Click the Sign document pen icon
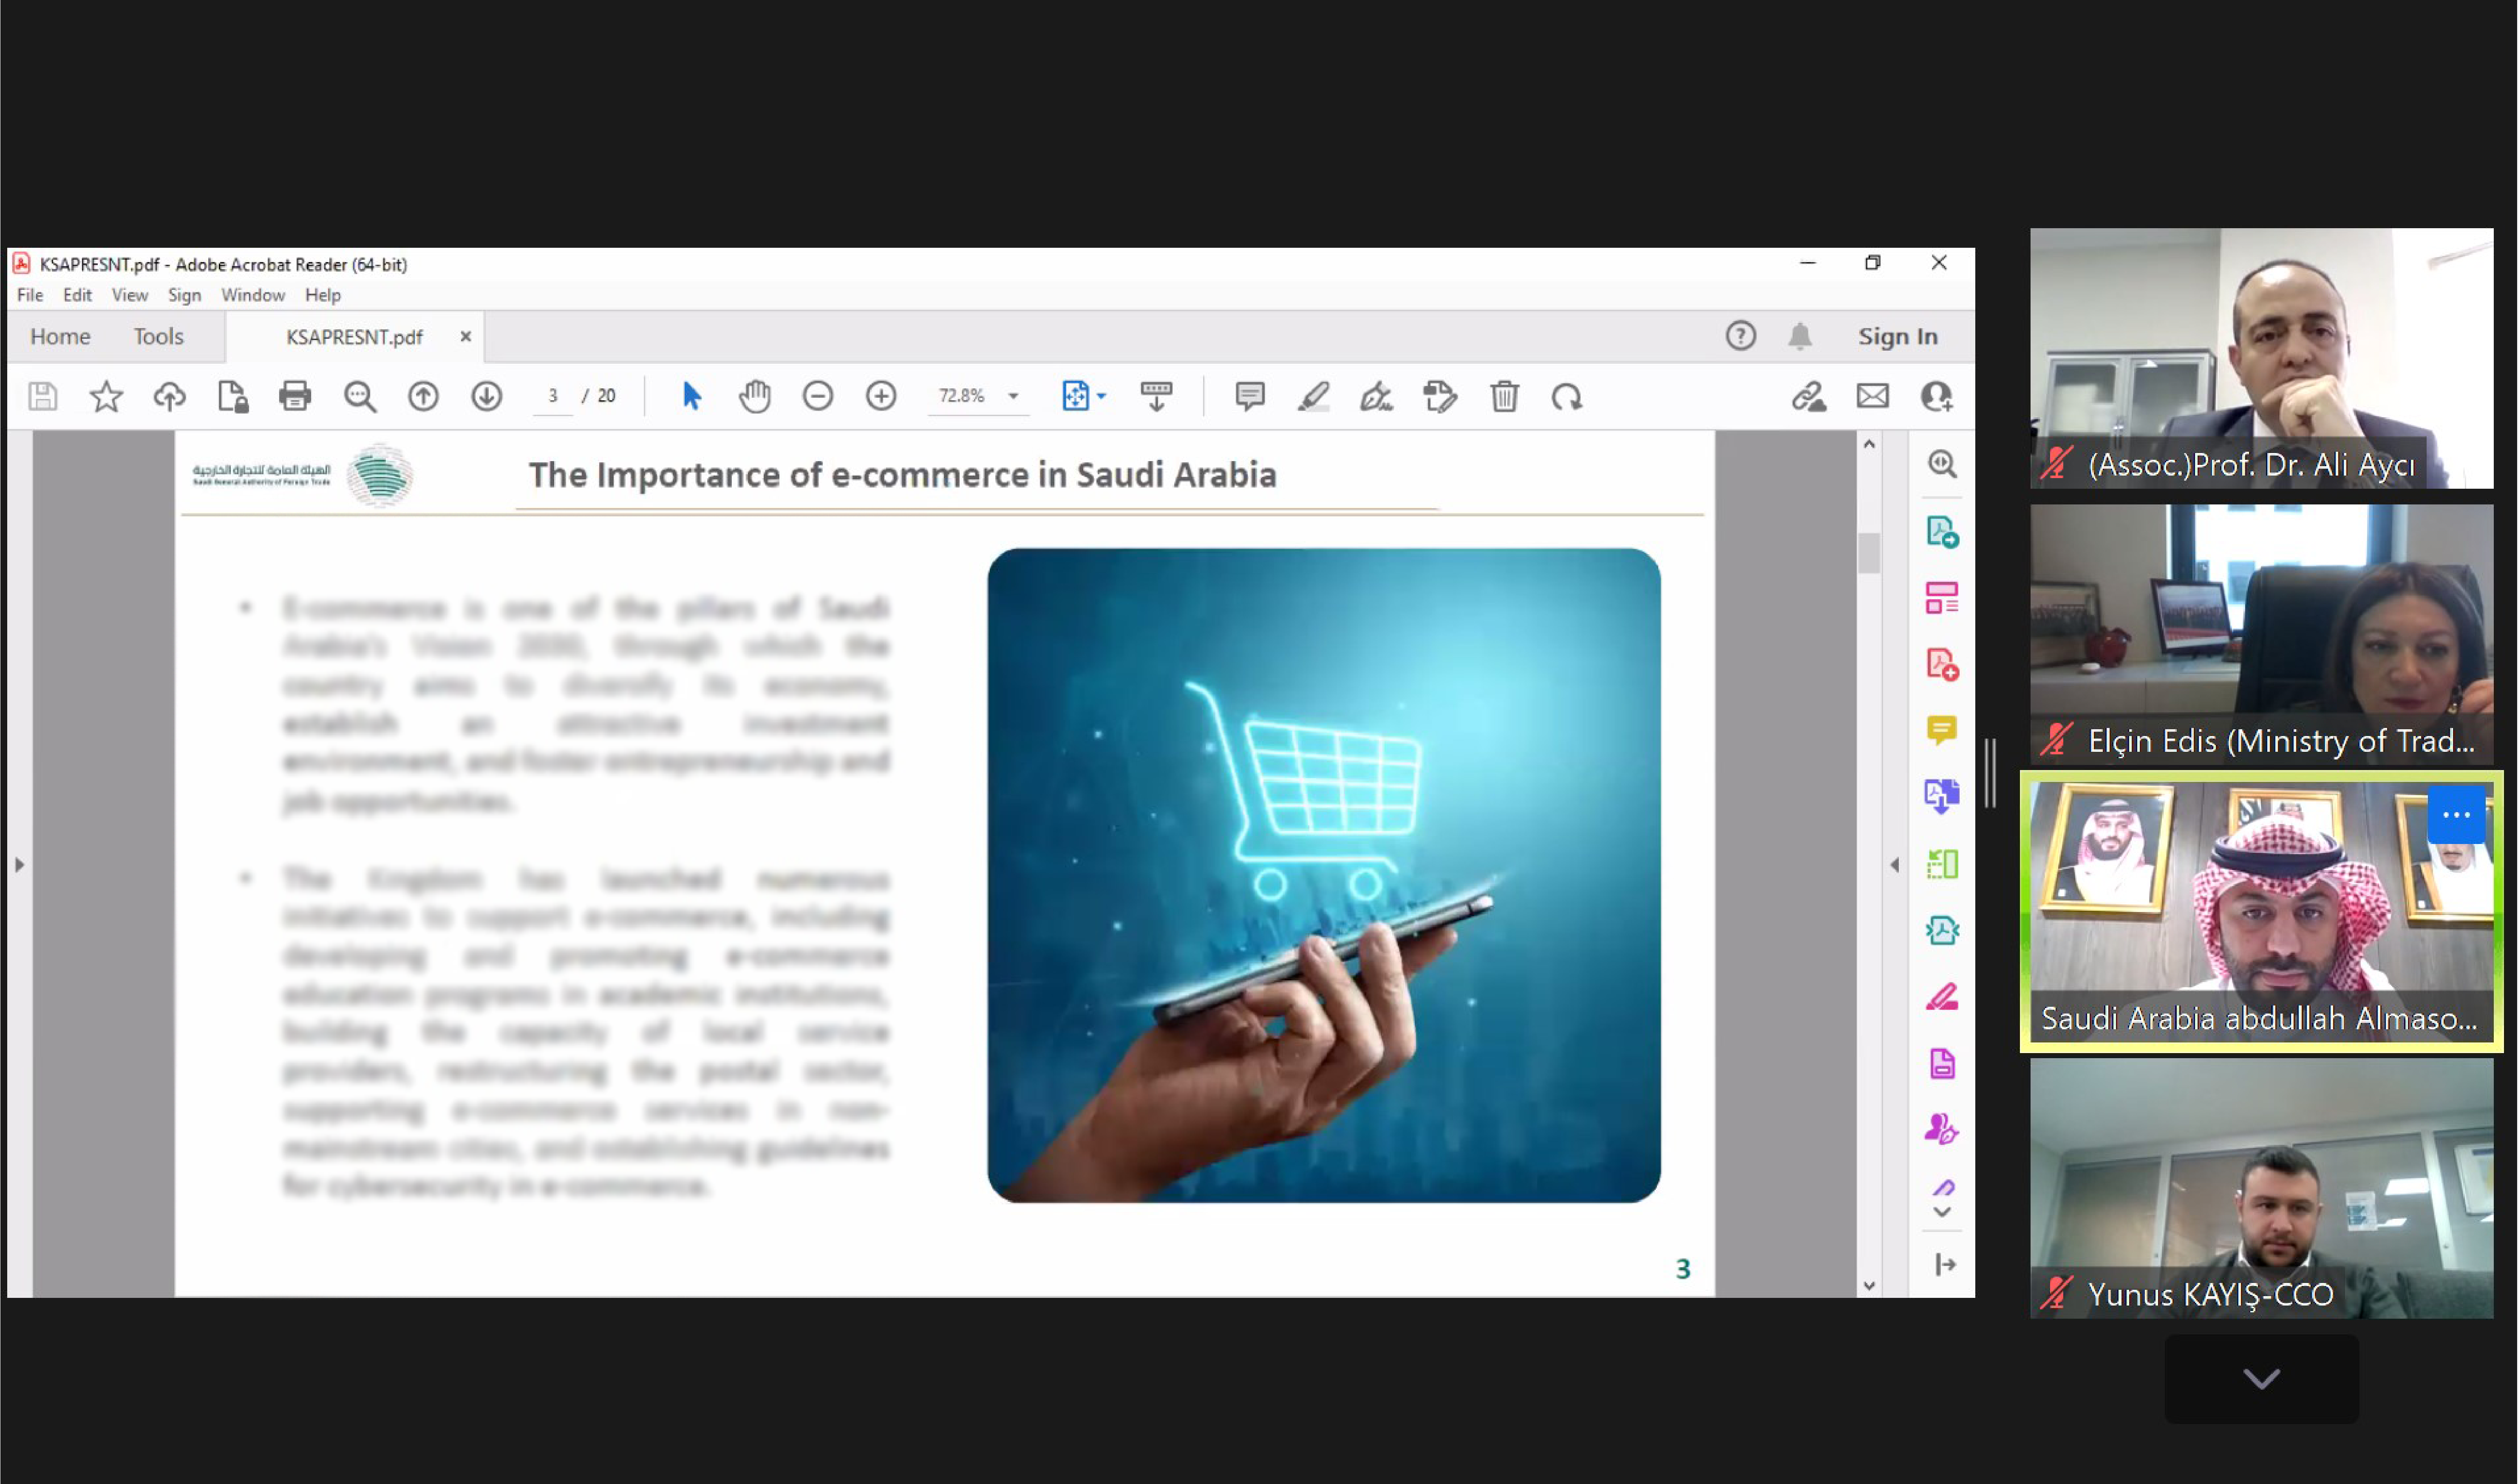Viewport: 2518px width, 1484px height. (1376, 396)
